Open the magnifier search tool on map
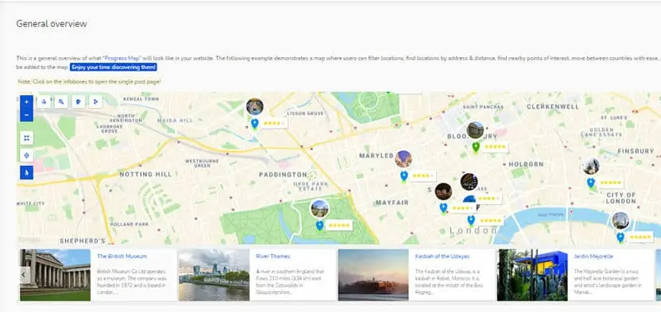 [61, 102]
